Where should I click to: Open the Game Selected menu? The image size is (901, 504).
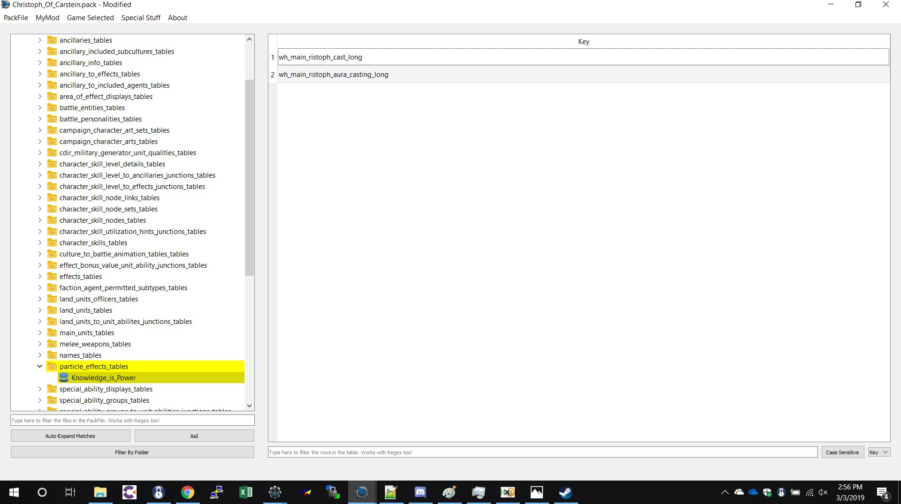pyautogui.click(x=90, y=17)
